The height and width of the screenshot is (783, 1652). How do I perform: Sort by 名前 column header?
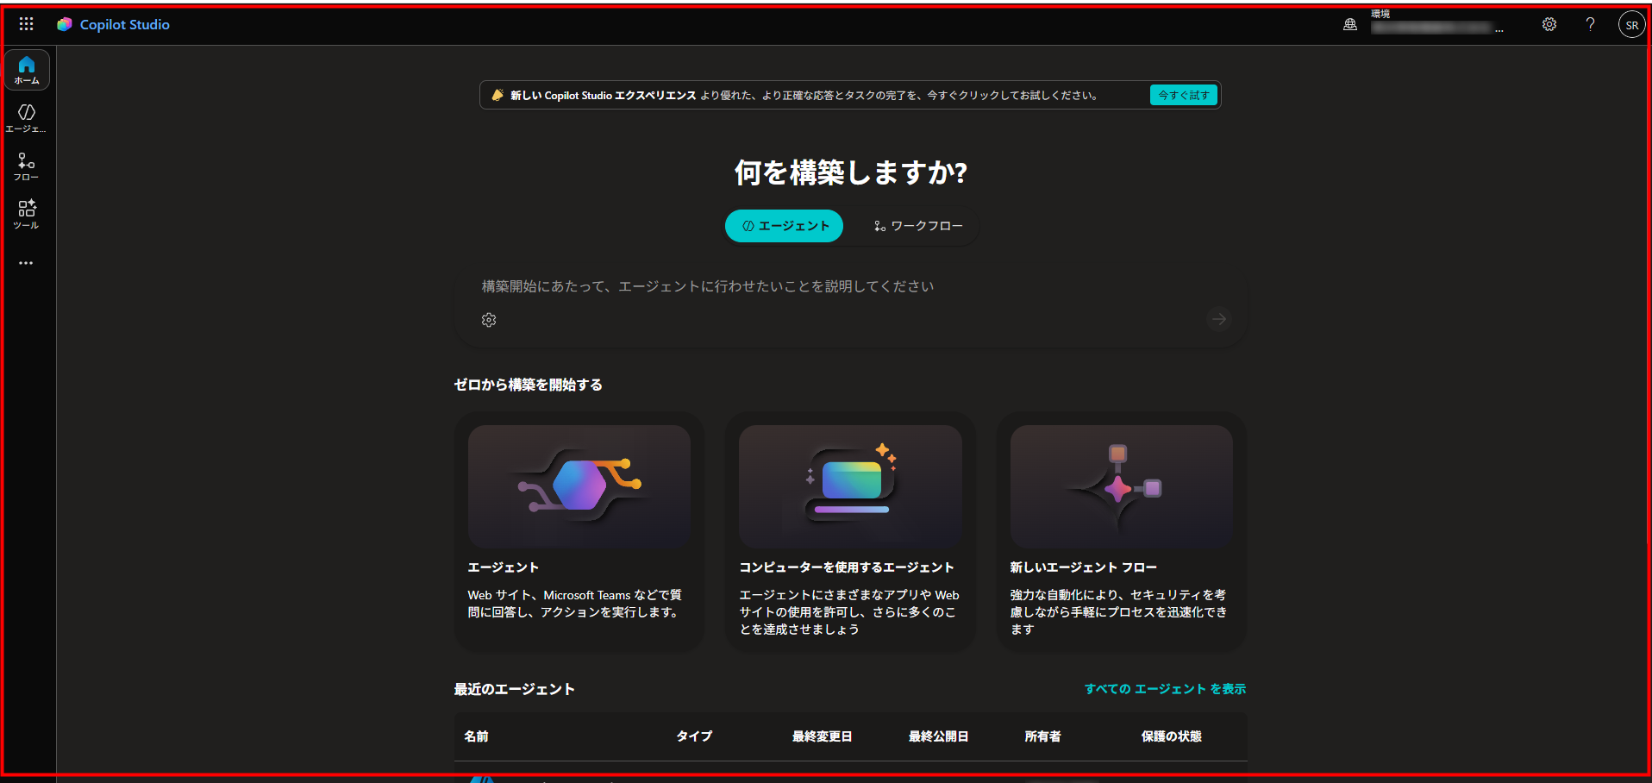pyautogui.click(x=477, y=736)
